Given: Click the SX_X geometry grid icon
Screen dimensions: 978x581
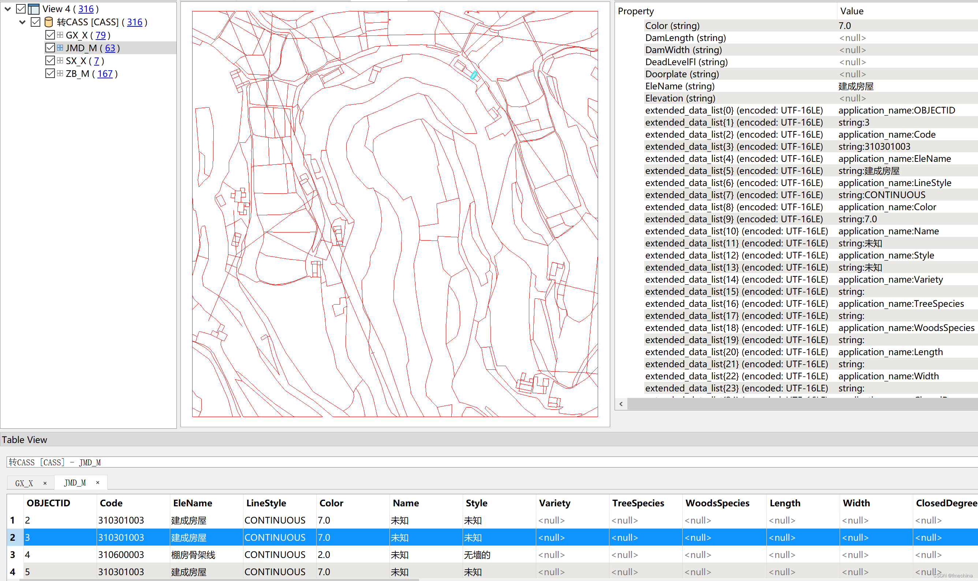Looking at the screenshot, I should coord(60,61).
